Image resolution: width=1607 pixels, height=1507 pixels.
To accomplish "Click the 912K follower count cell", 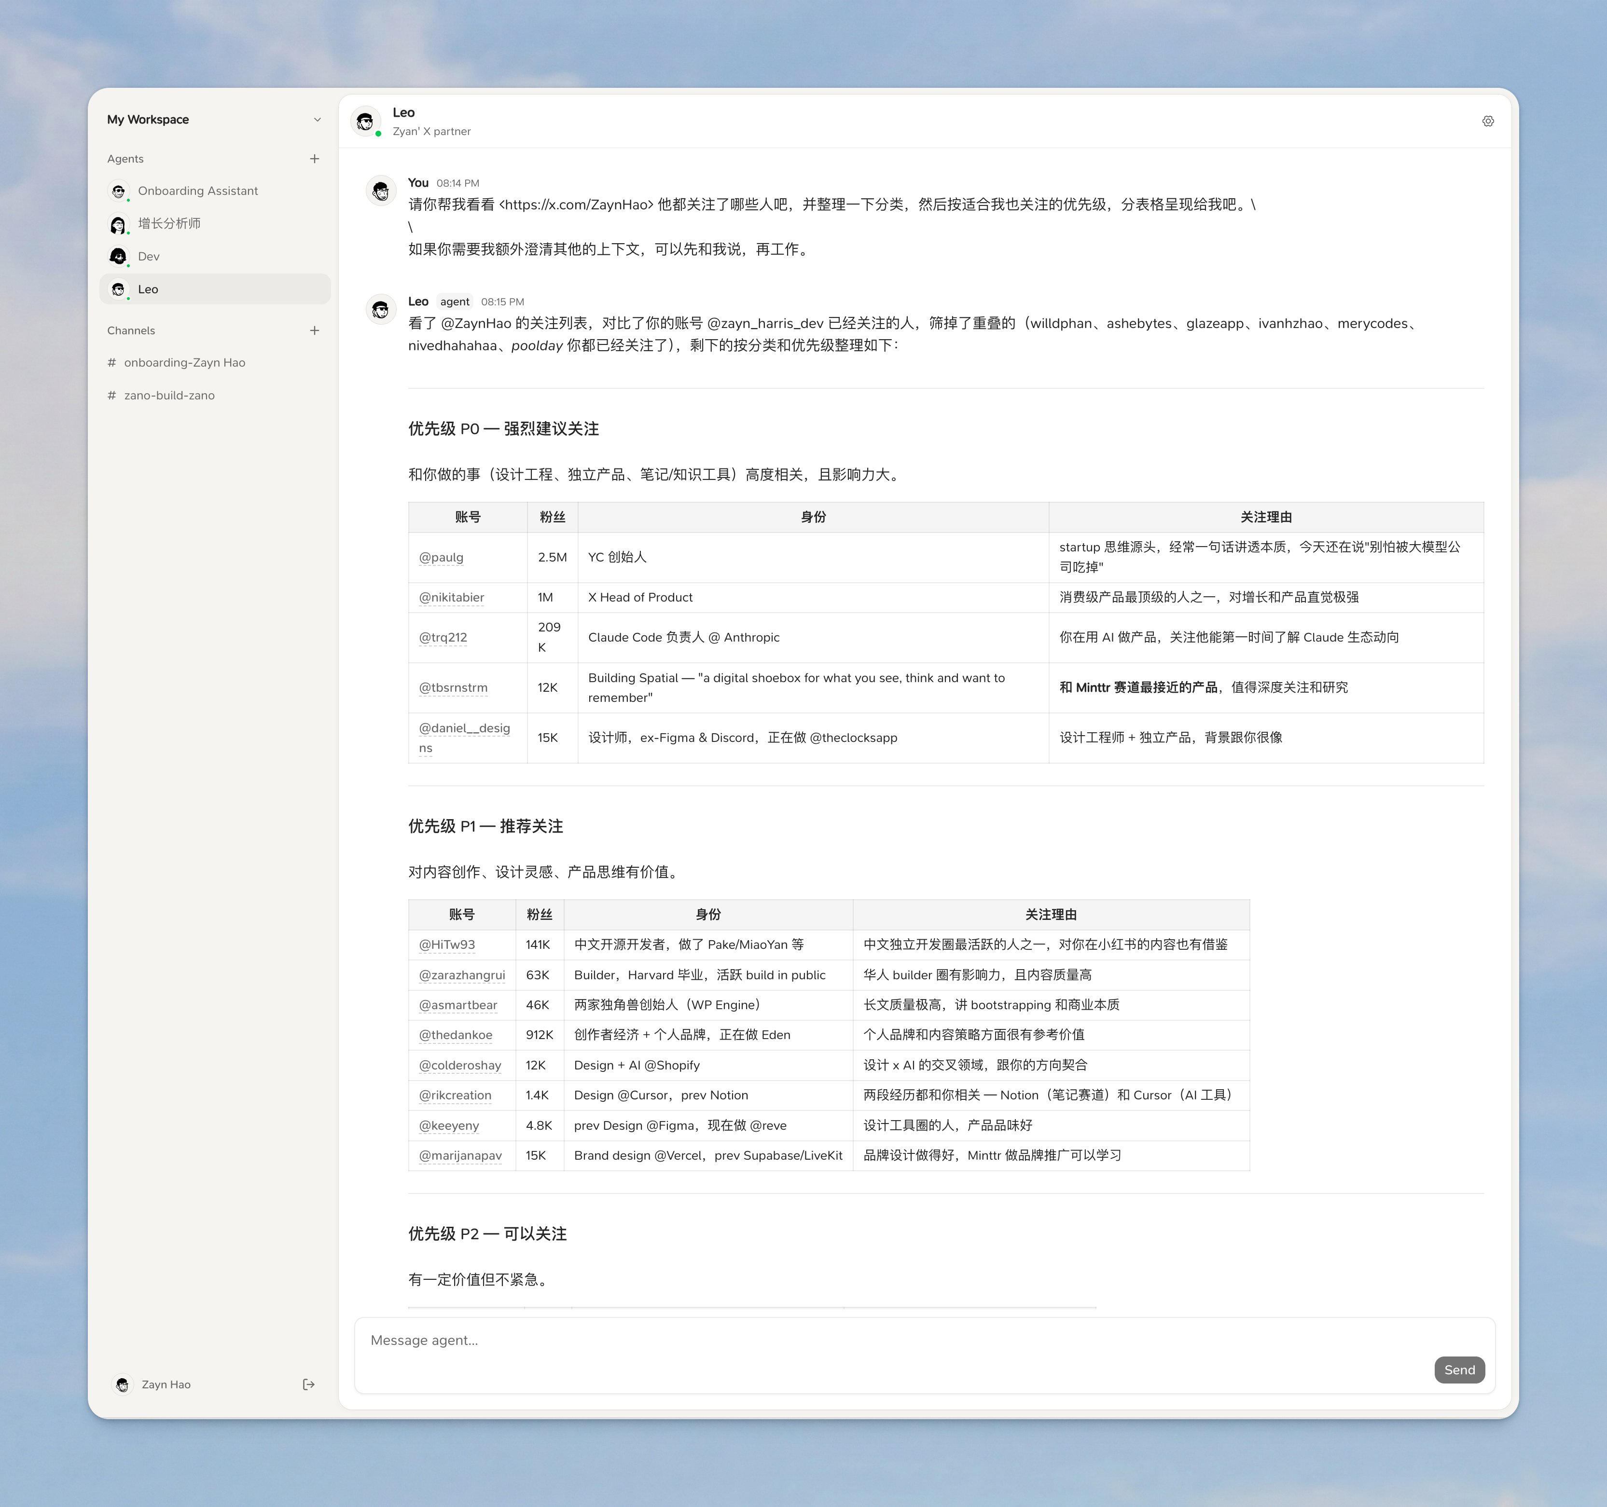I will coord(539,1035).
